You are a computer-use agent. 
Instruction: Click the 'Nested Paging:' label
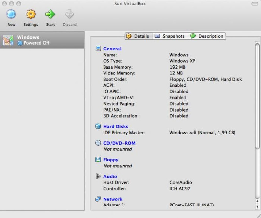119,104
